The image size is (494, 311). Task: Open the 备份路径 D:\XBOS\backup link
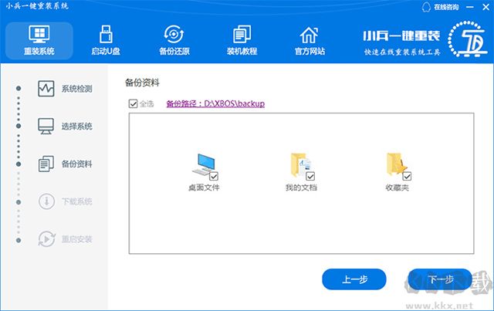point(215,103)
